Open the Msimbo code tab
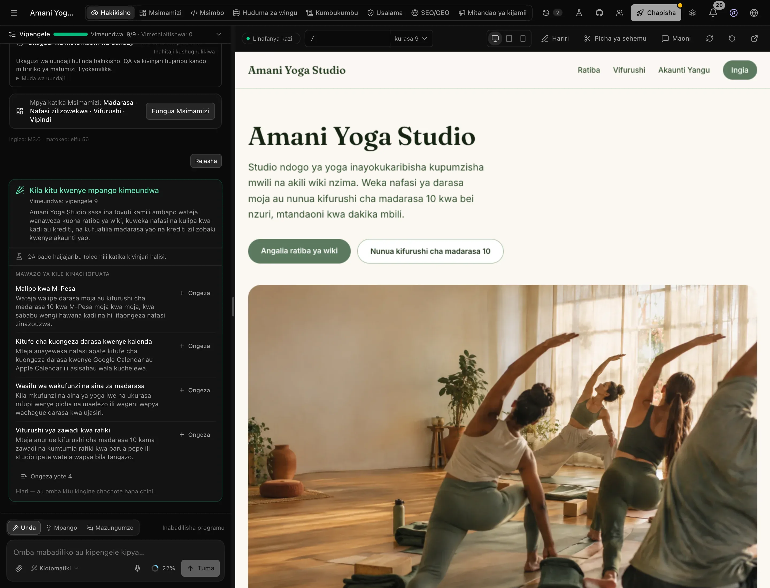The height and width of the screenshot is (588, 770). [x=207, y=13]
